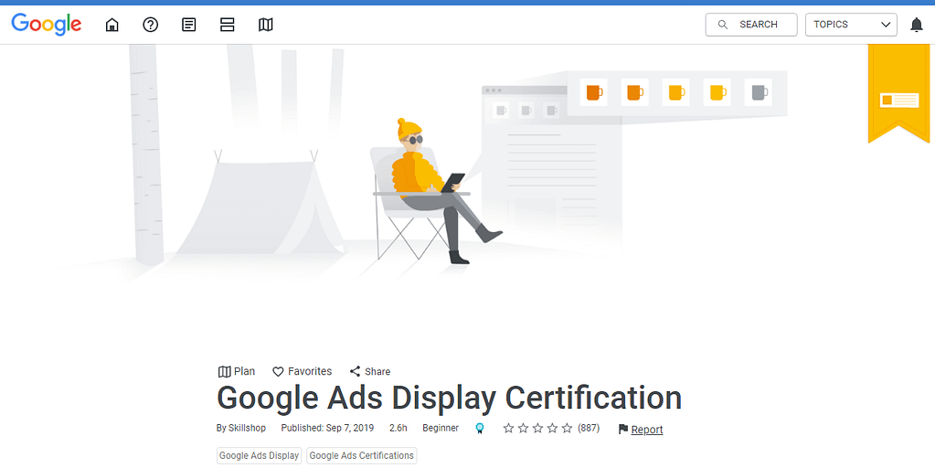Share this certification course
The image size is (935, 468).
(370, 371)
